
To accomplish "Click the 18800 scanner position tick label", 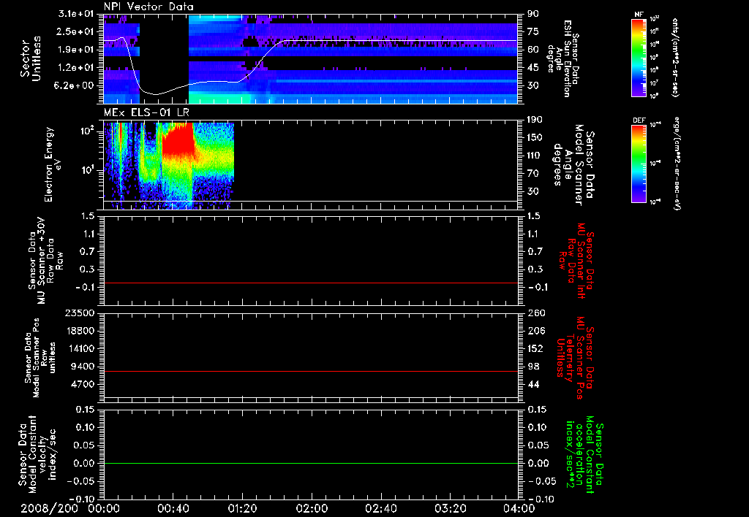I will coord(79,331).
